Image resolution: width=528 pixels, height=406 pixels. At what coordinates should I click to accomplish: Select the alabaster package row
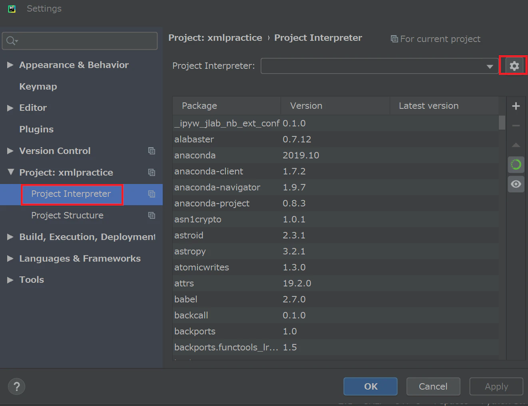point(336,139)
